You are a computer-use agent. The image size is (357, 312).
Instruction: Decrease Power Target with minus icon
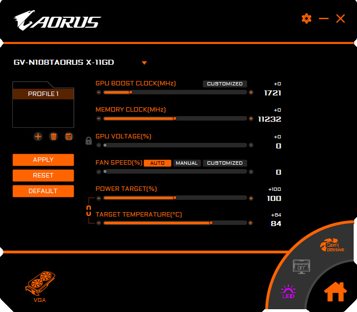[x=99, y=198]
